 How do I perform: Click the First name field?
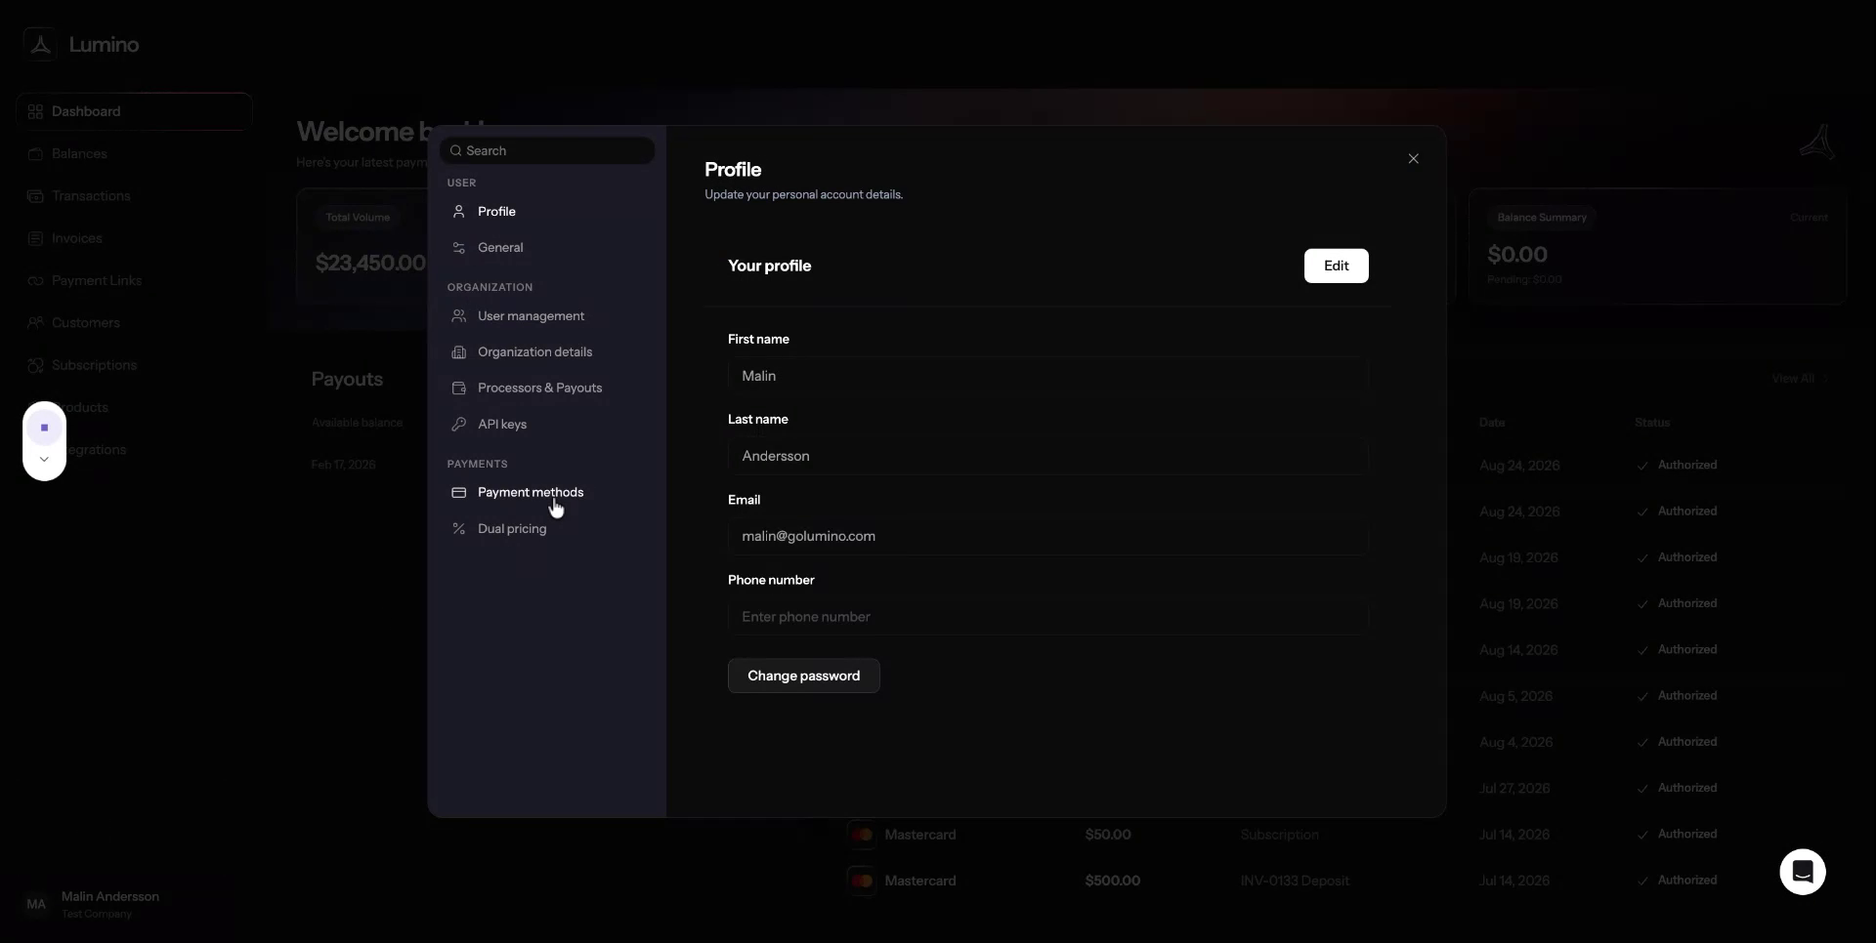[1047, 376]
